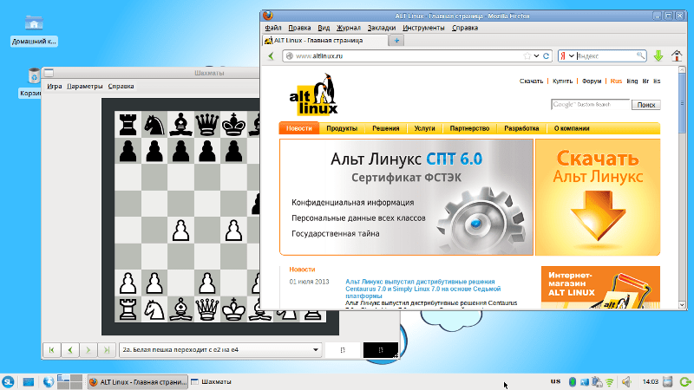Click the alt linux penguin logo

click(313, 94)
